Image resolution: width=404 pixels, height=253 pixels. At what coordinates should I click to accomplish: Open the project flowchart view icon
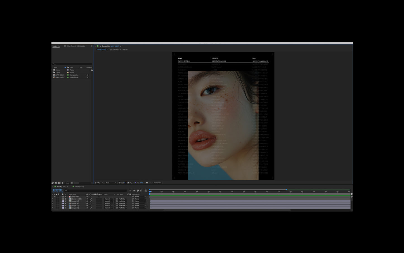pyautogui.click(x=92, y=70)
